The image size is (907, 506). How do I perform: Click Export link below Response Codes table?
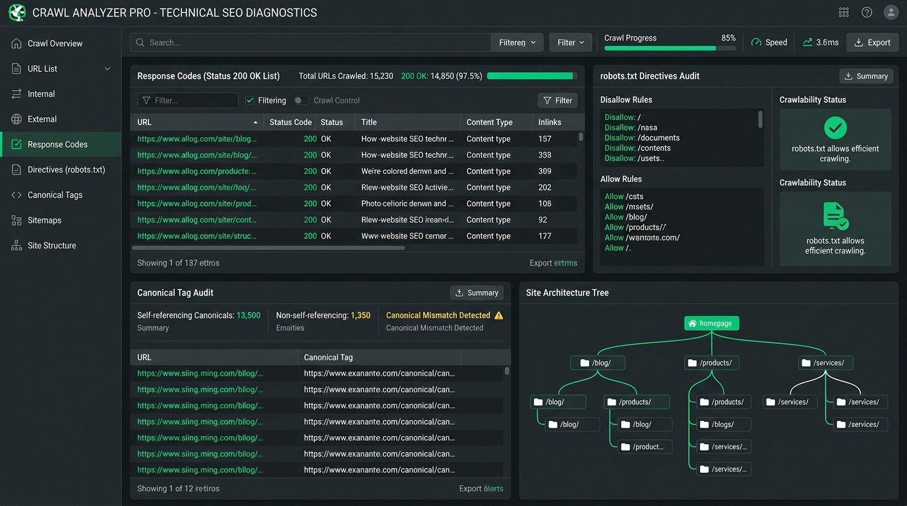point(553,263)
